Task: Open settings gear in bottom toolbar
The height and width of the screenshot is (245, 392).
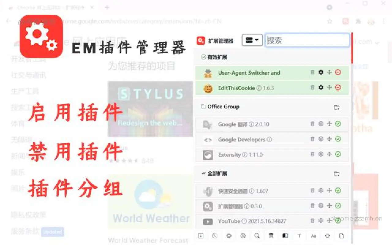Action: point(243,236)
